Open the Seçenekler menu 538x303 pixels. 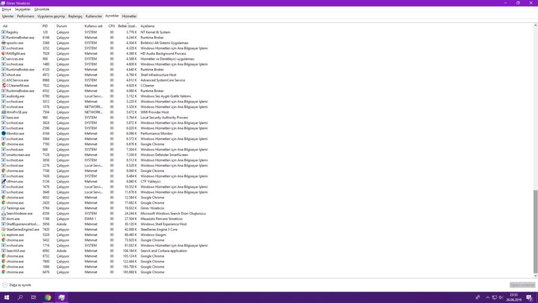click(x=23, y=10)
